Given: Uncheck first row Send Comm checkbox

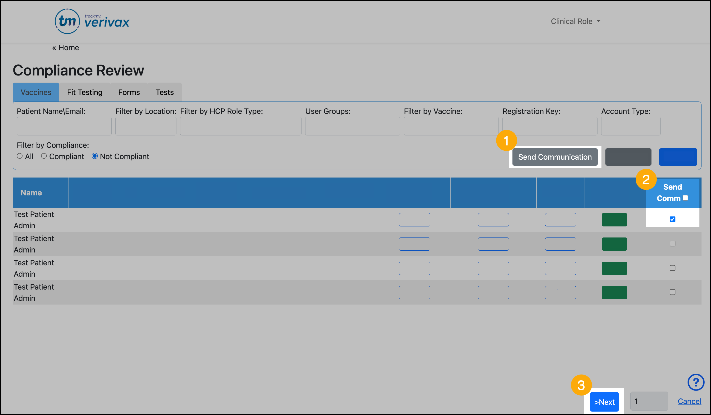Looking at the screenshot, I should coord(672,219).
